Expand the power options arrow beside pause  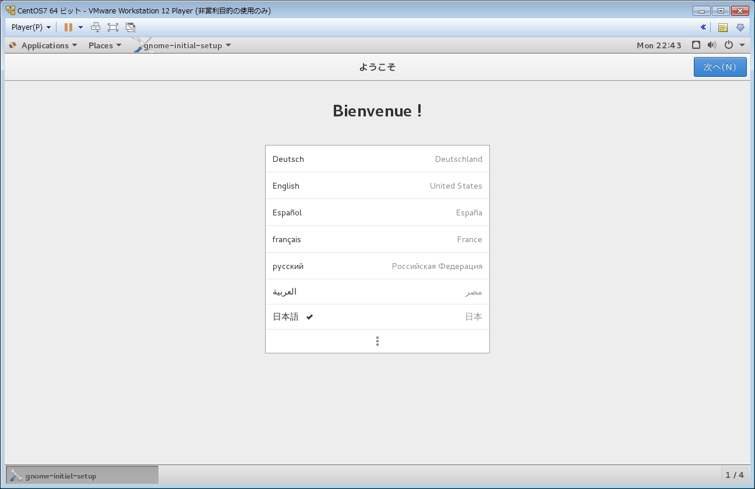80,27
